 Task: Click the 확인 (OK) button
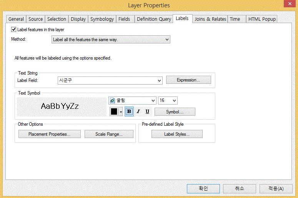coord(203,188)
